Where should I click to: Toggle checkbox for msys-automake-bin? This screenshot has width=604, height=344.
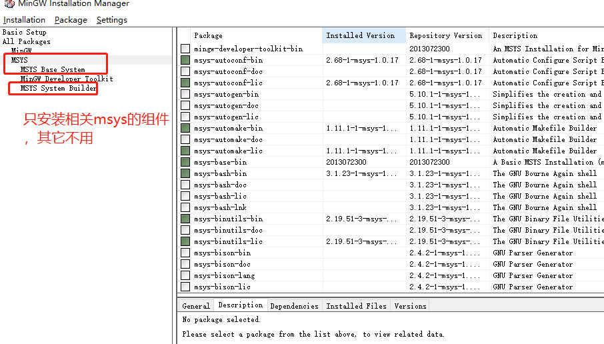[x=185, y=128]
